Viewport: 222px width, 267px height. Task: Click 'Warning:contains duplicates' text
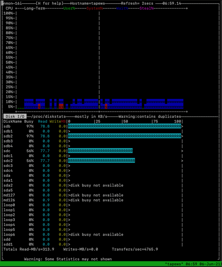pos(150,116)
